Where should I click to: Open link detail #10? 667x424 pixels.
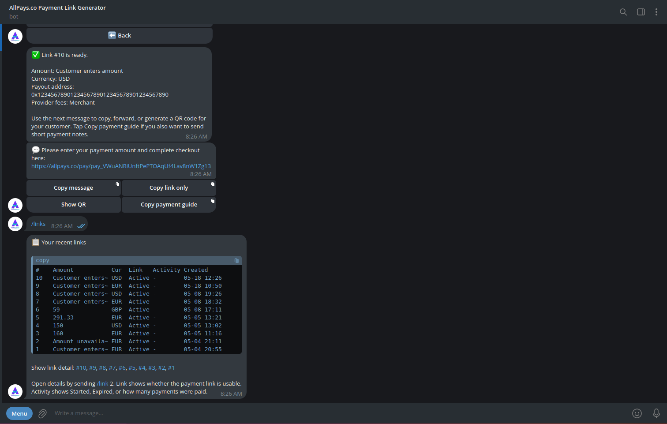(x=81, y=368)
